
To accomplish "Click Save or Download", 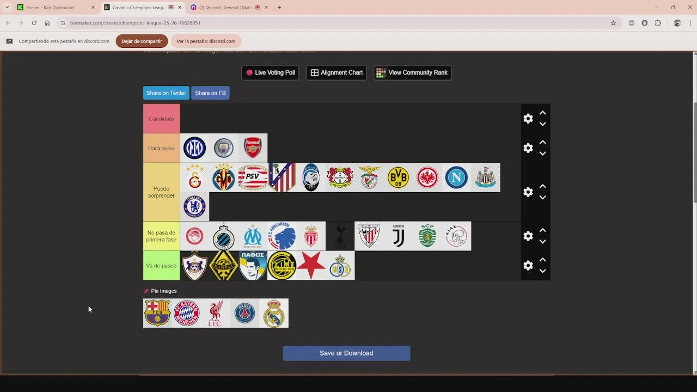I will [346, 353].
